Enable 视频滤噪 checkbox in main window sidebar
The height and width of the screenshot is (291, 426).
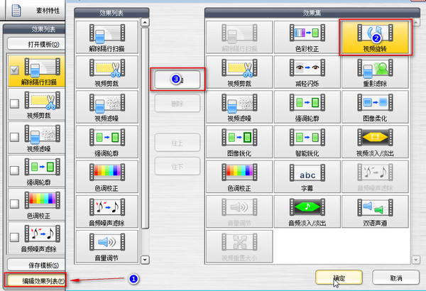point(14,137)
